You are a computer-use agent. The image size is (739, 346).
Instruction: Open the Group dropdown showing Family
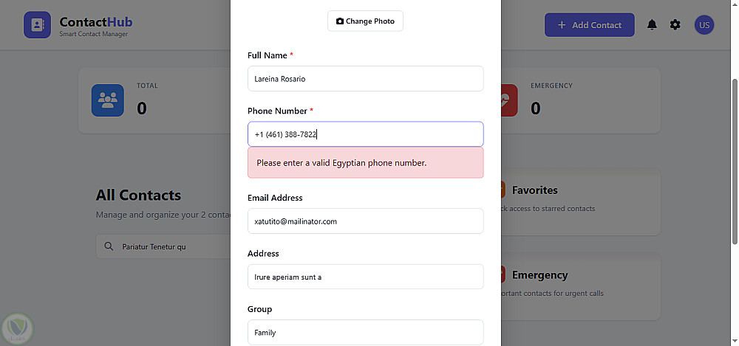(x=365, y=332)
